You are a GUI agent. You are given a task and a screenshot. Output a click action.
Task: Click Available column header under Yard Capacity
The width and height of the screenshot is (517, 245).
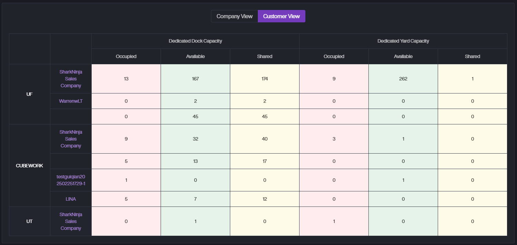pos(403,56)
